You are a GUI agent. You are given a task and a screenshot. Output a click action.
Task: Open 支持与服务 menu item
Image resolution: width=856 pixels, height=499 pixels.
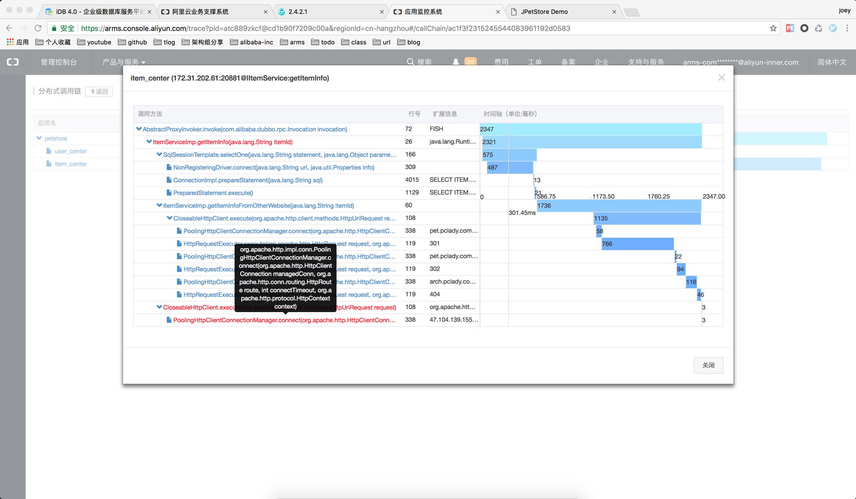[x=646, y=62]
